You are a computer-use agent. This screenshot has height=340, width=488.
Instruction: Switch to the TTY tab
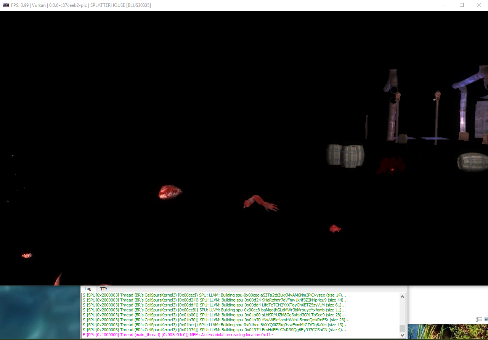point(104,289)
